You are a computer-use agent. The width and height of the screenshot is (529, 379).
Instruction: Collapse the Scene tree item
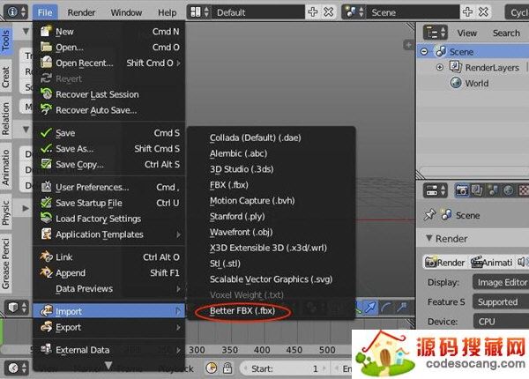(x=424, y=52)
